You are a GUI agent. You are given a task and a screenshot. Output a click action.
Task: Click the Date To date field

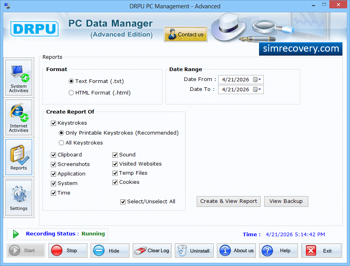coord(241,89)
